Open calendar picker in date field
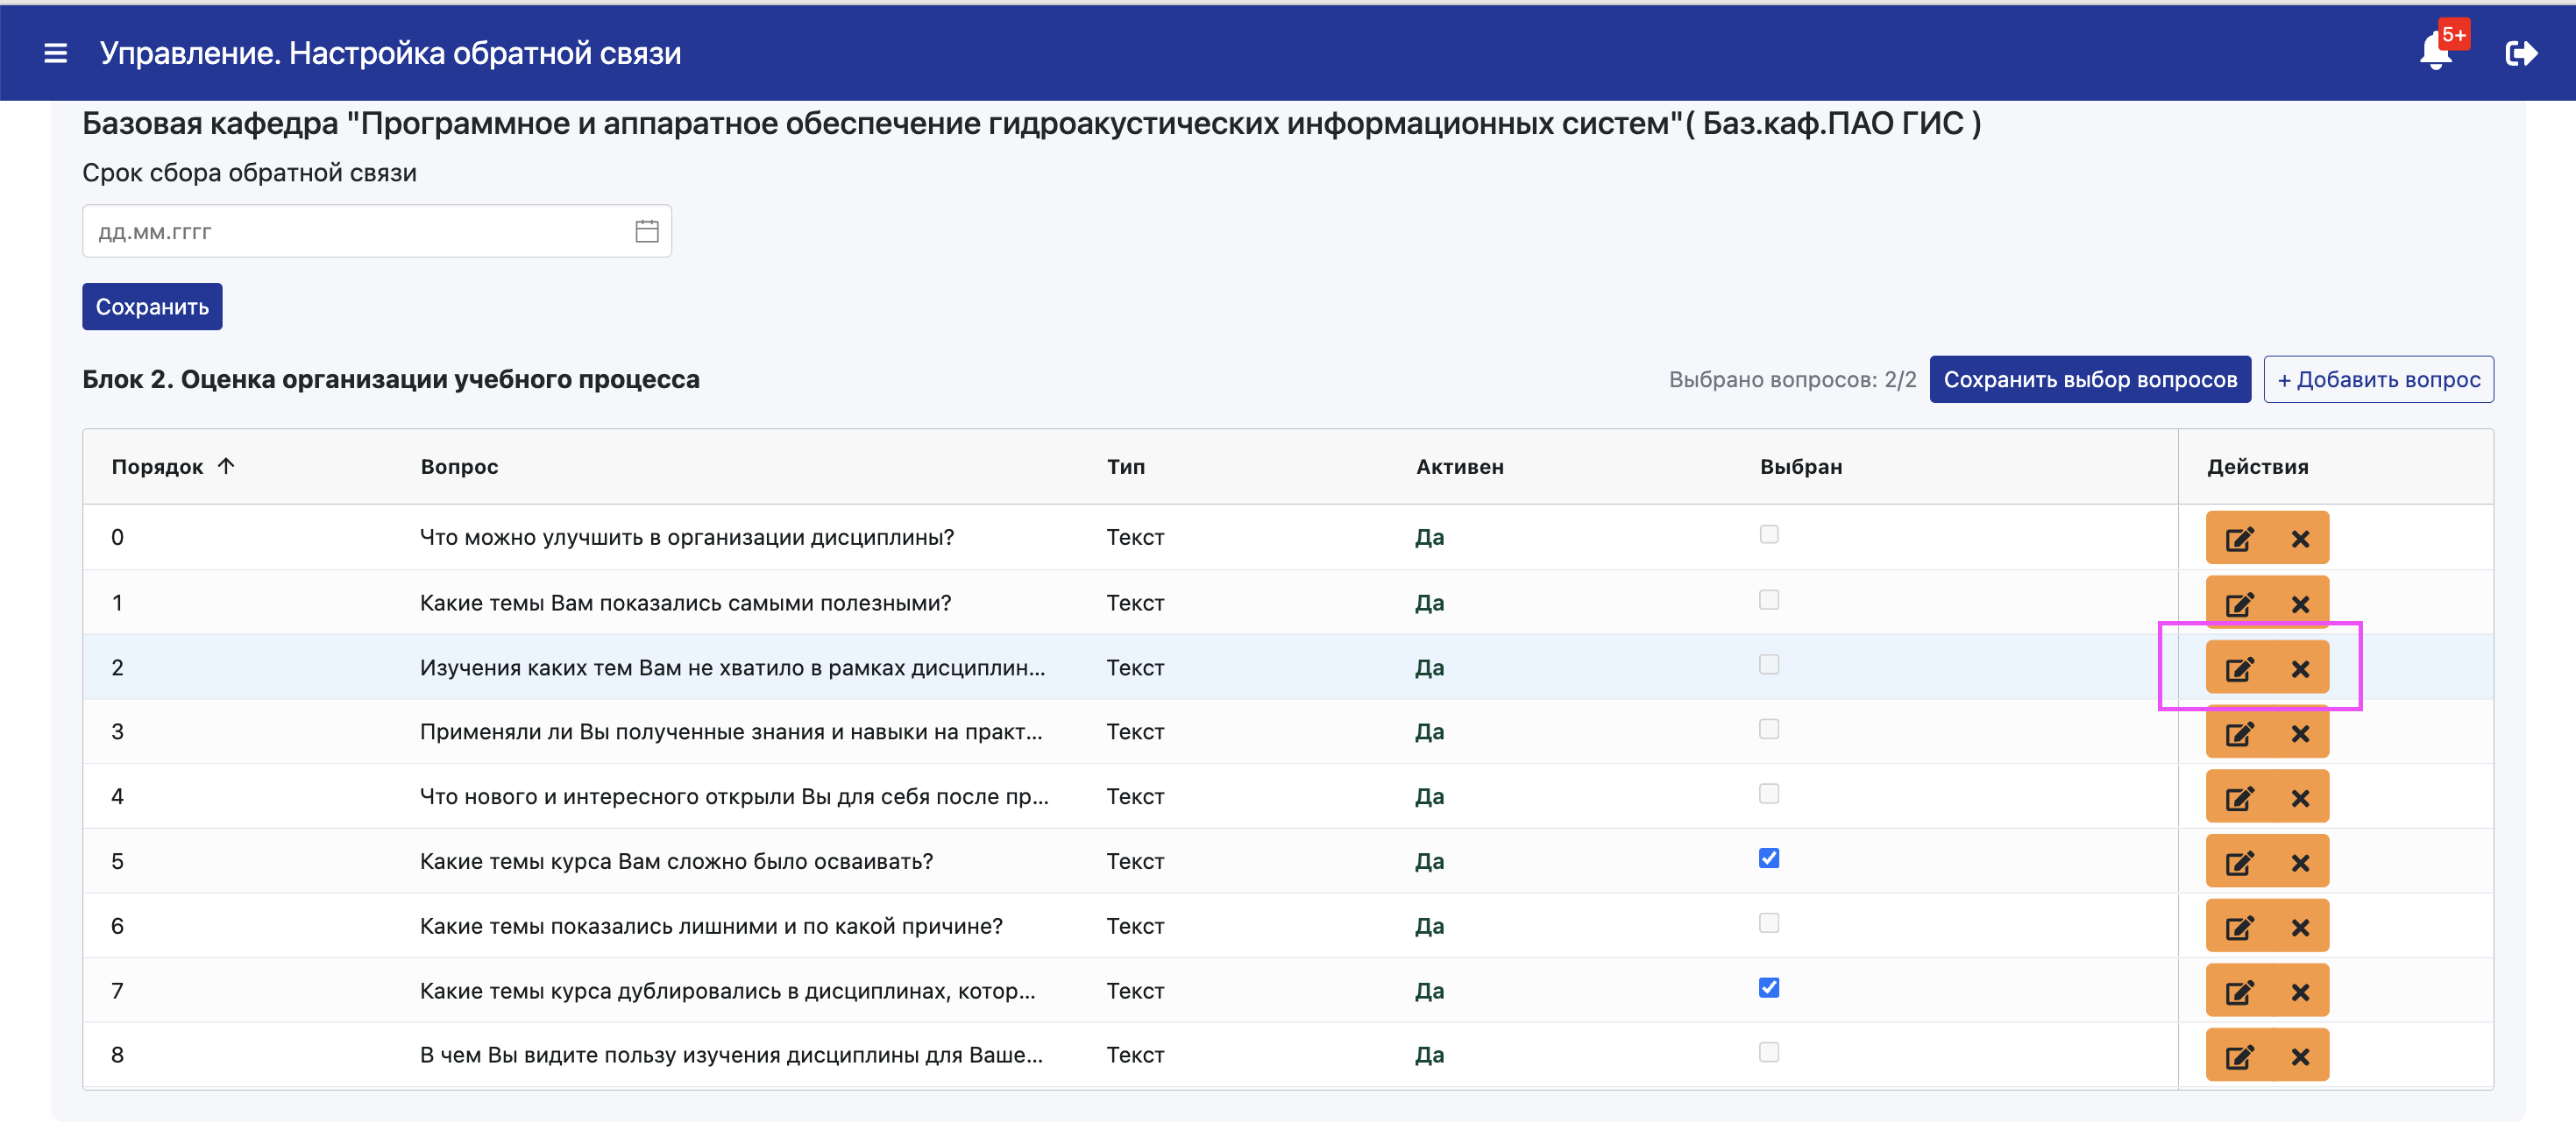Viewport: 2576px width, 1137px height. coord(647,232)
